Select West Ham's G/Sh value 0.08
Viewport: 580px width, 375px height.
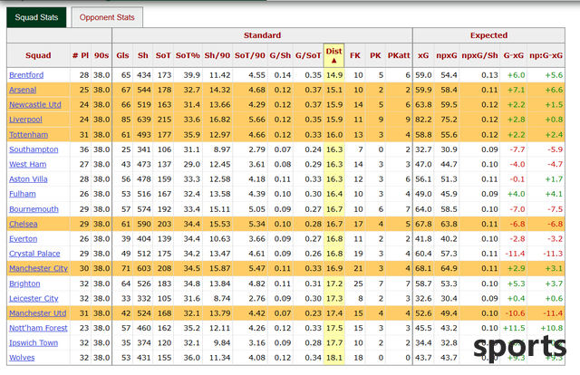pyautogui.click(x=283, y=164)
